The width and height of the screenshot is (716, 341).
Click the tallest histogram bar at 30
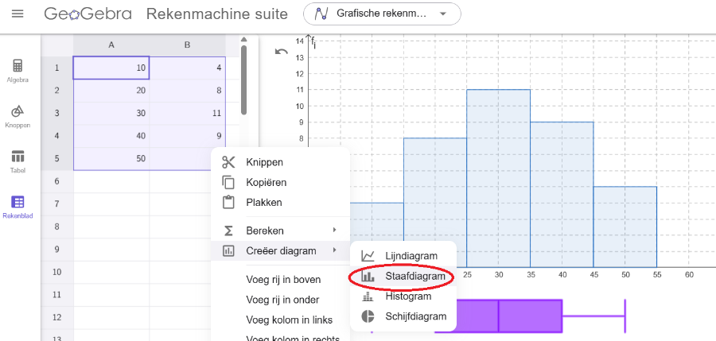point(499,178)
